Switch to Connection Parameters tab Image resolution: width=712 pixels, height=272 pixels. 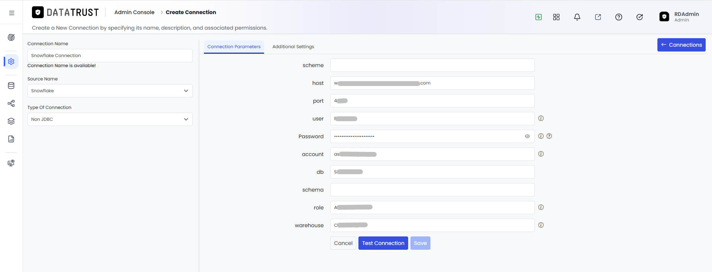[234, 47]
